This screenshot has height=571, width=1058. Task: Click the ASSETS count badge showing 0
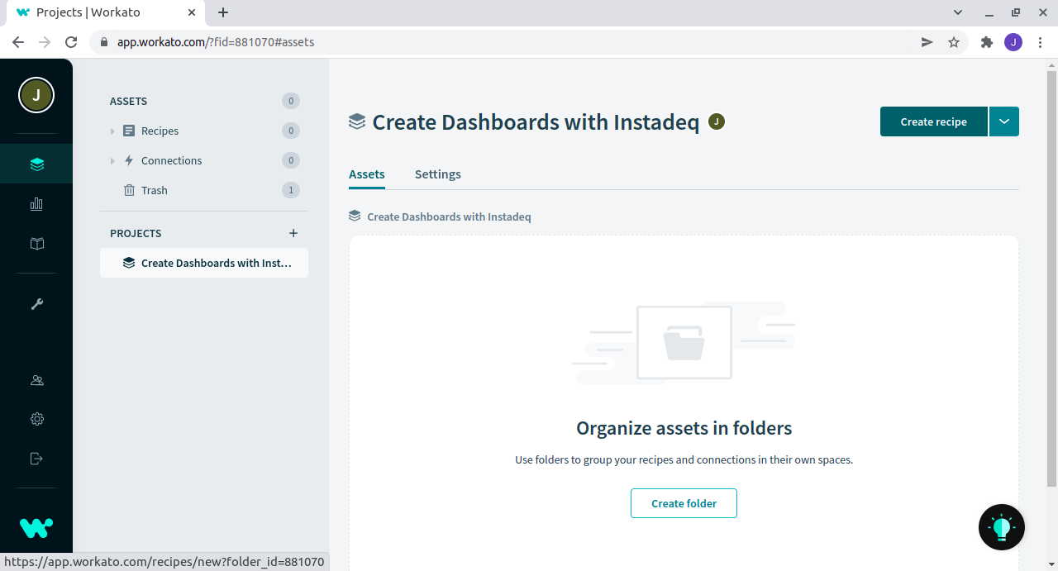[x=290, y=101]
